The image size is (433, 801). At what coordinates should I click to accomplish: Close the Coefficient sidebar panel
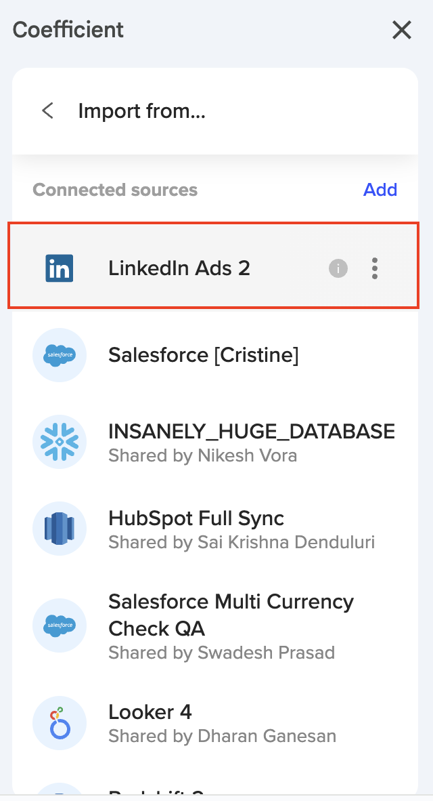402,30
